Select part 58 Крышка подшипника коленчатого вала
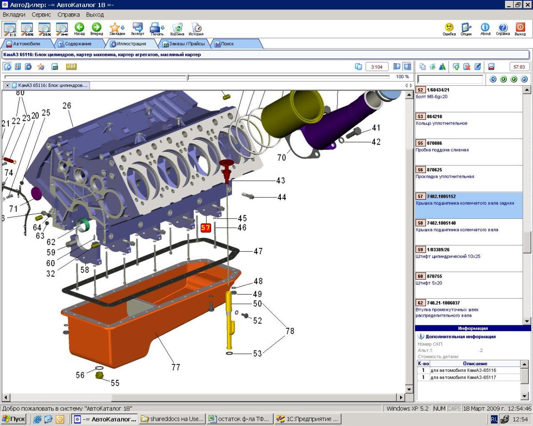Screen dimensions: 533x426 (469, 232)
